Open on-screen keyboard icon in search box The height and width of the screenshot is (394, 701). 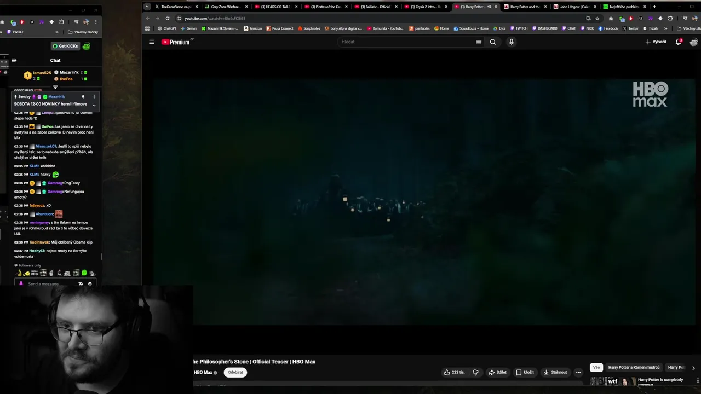pos(479,42)
